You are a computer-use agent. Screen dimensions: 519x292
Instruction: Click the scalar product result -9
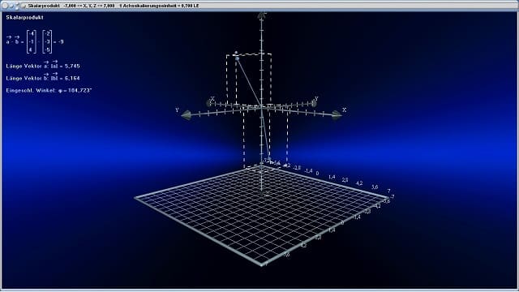(x=61, y=41)
